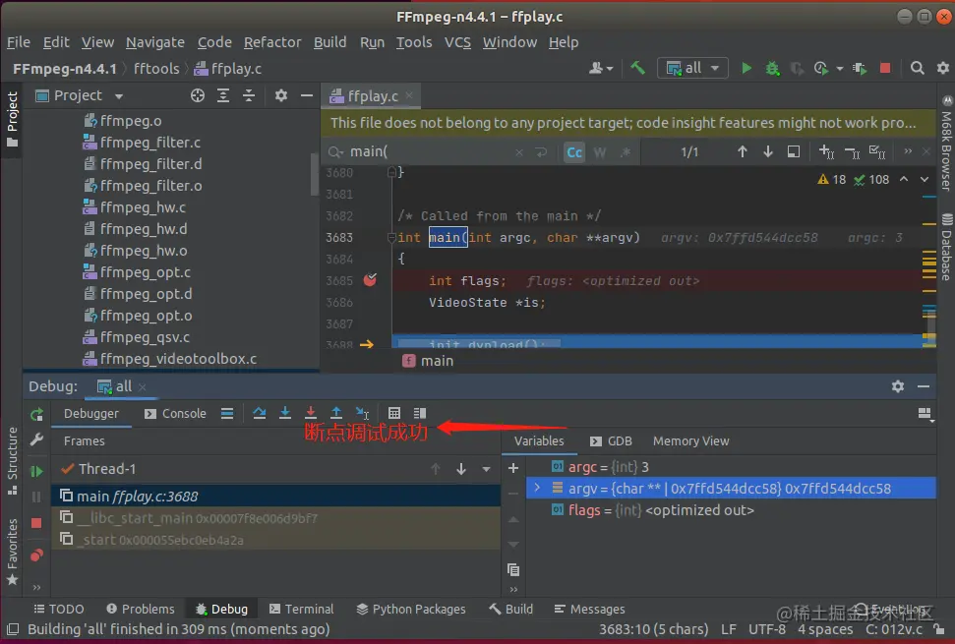The image size is (955, 644).
Task: Go to next search occurrence arrow
Action: coord(767,151)
